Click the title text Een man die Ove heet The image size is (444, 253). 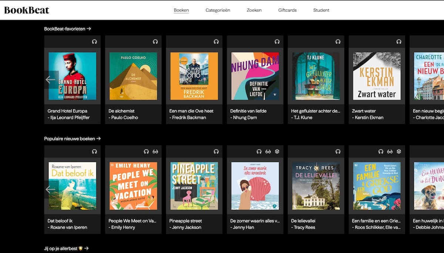coord(191,111)
